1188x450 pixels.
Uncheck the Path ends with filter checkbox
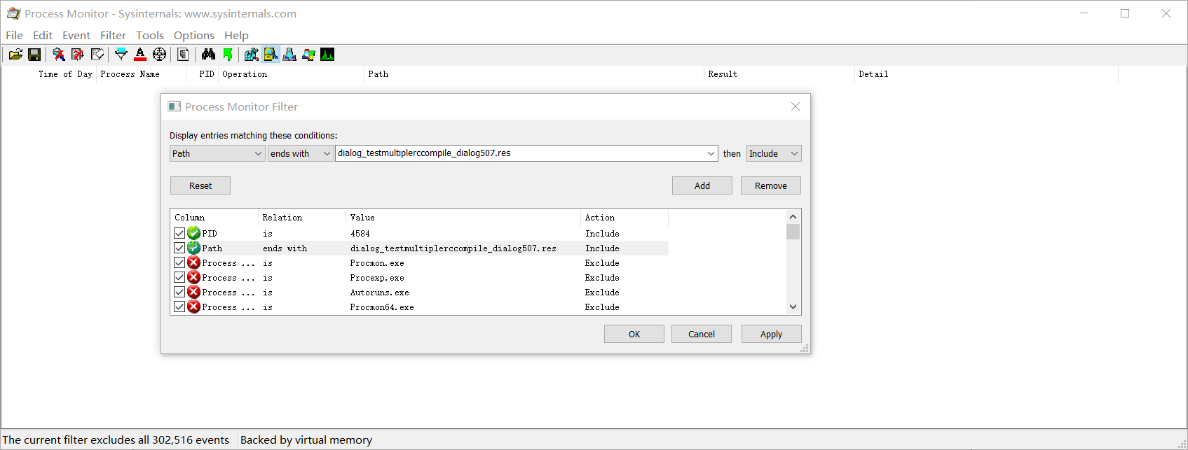[179, 248]
